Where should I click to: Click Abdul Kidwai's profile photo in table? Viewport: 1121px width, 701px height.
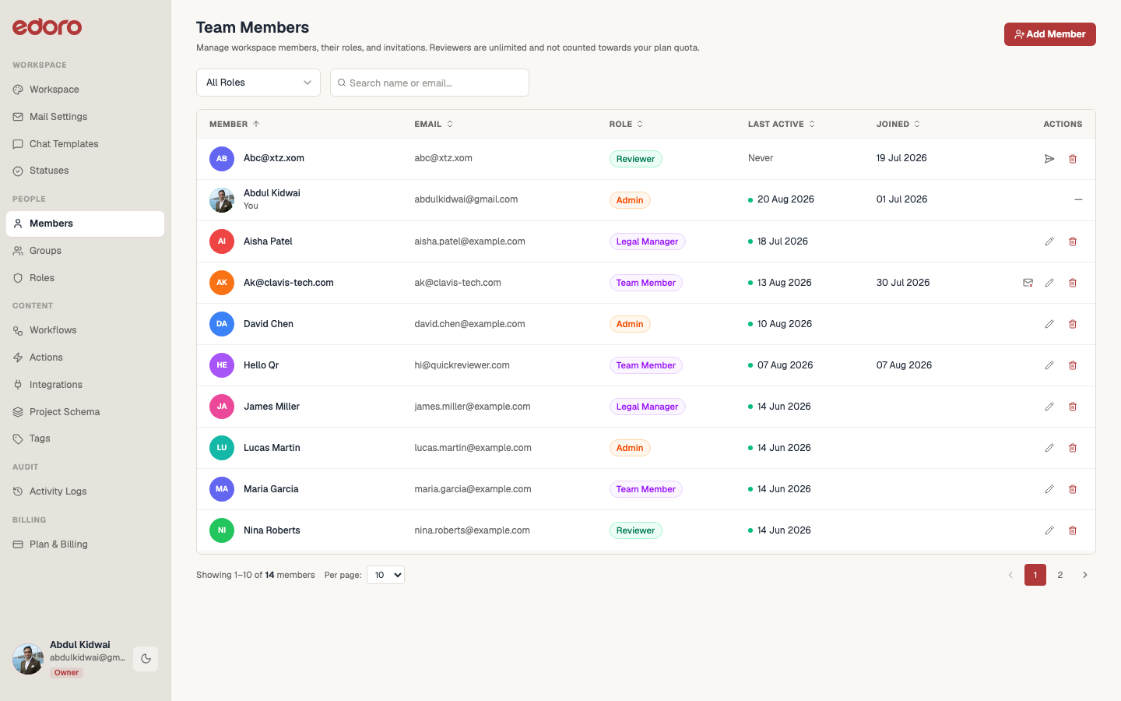tap(222, 200)
